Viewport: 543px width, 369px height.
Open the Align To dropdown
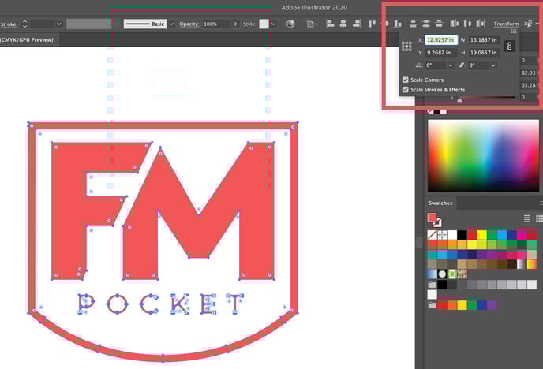tap(312, 24)
